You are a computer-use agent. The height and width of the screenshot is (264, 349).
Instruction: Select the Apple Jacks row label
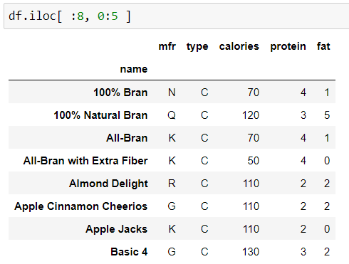117,229
